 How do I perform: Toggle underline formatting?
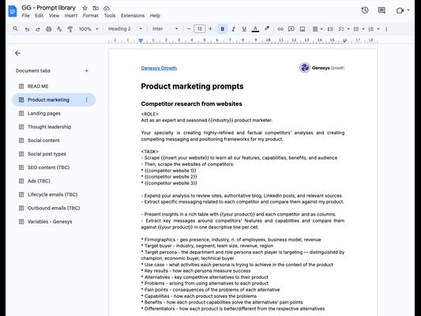tap(244, 29)
